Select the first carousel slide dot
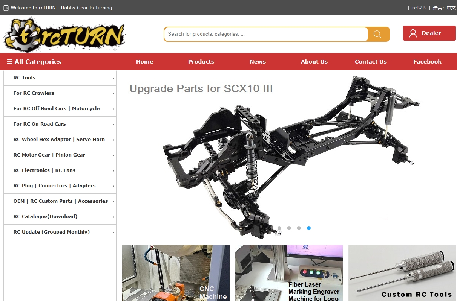The image size is (457, 301). [279, 228]
